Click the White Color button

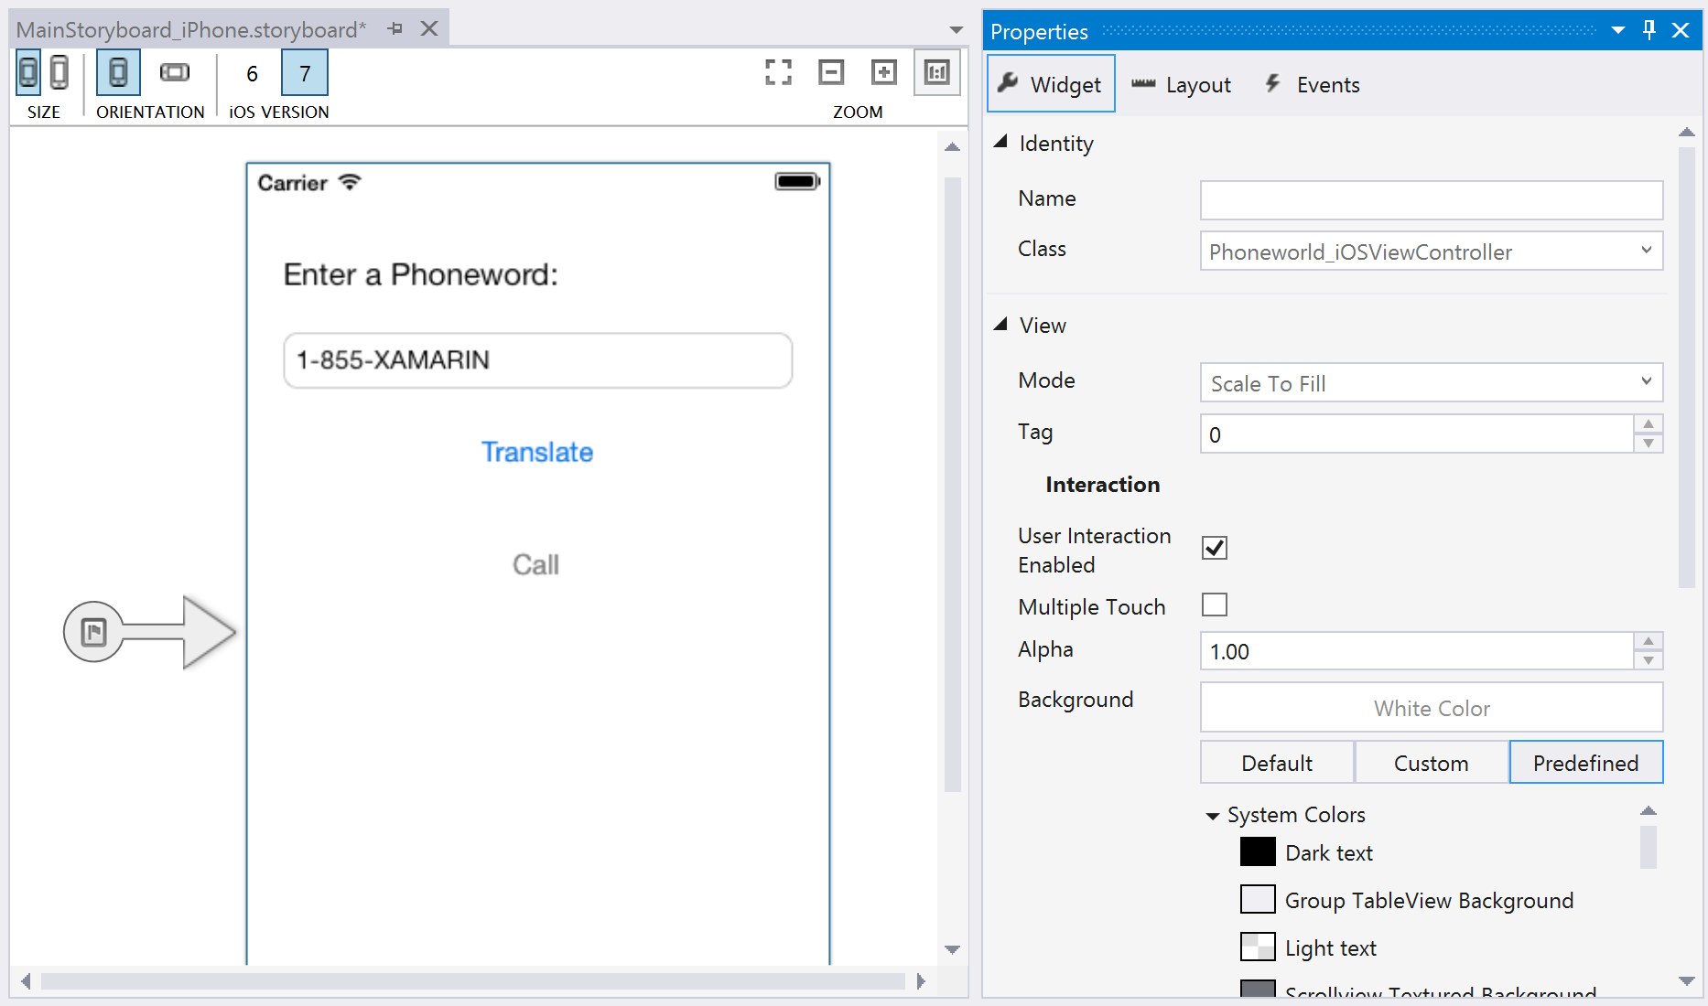pos(1431,707)
